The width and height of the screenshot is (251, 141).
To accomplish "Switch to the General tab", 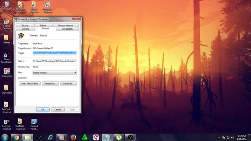I will 25,29.
